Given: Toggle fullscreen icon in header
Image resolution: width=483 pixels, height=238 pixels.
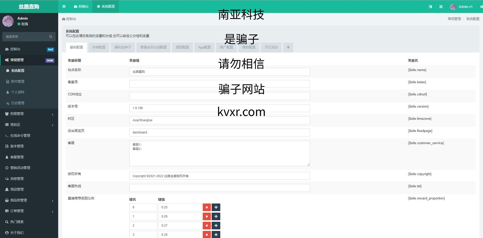Looking at the screenshot, I should (441, 7).
